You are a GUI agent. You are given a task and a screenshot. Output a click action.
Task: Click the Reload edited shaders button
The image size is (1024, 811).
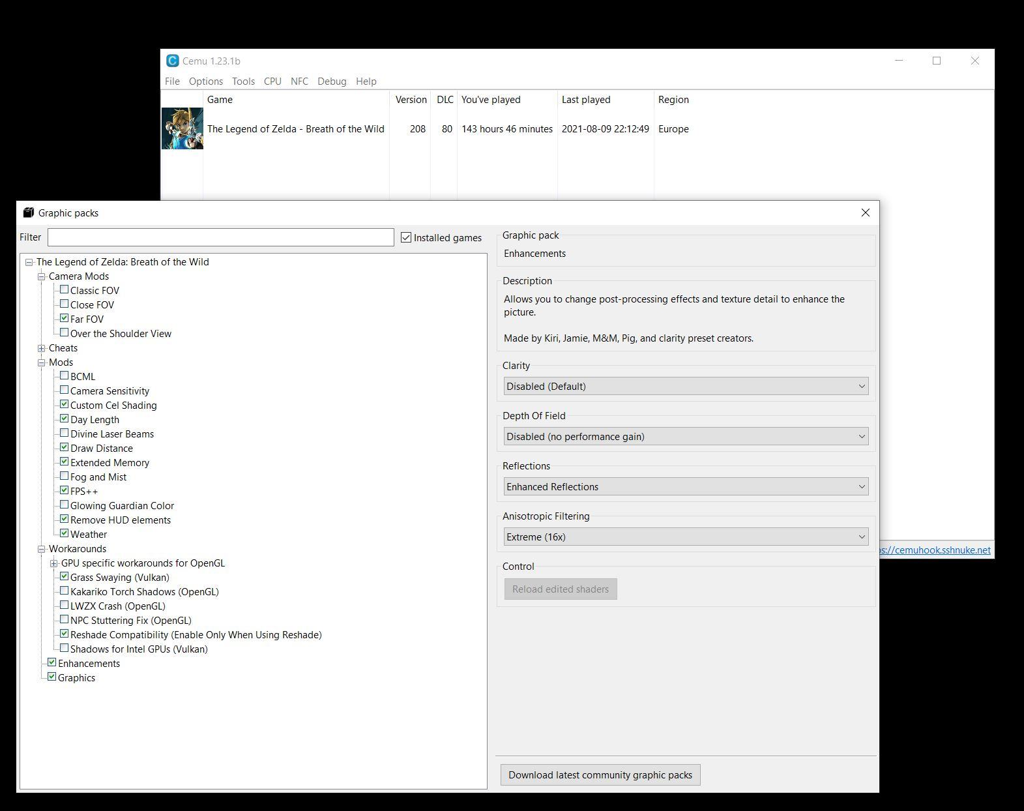[561, 589]
